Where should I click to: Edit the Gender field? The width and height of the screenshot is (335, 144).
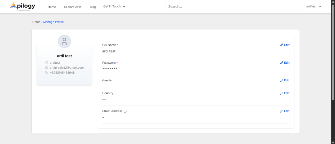click(285, 80)
